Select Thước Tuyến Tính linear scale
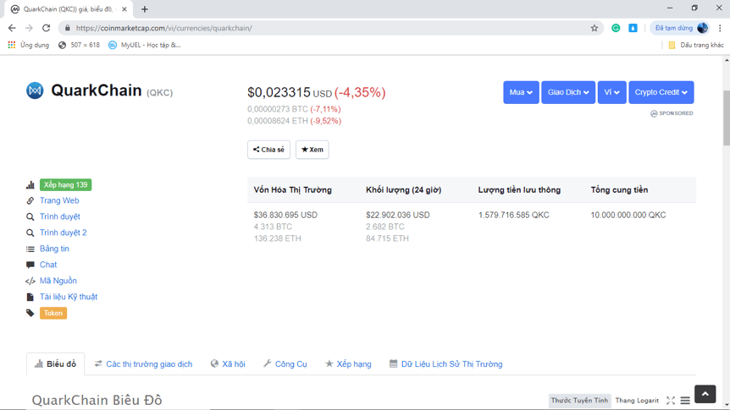This screenshot has width=730, height=410. [579, 400]
